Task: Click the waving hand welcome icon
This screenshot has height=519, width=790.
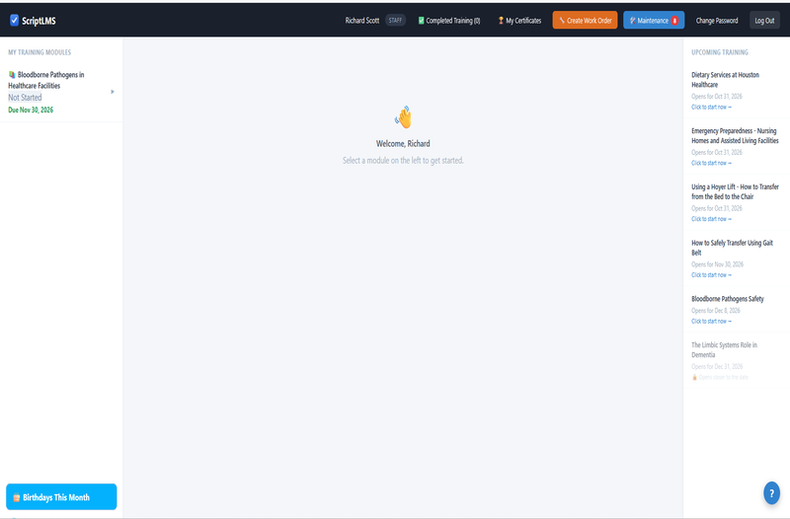Action: [x=403, y=117]
